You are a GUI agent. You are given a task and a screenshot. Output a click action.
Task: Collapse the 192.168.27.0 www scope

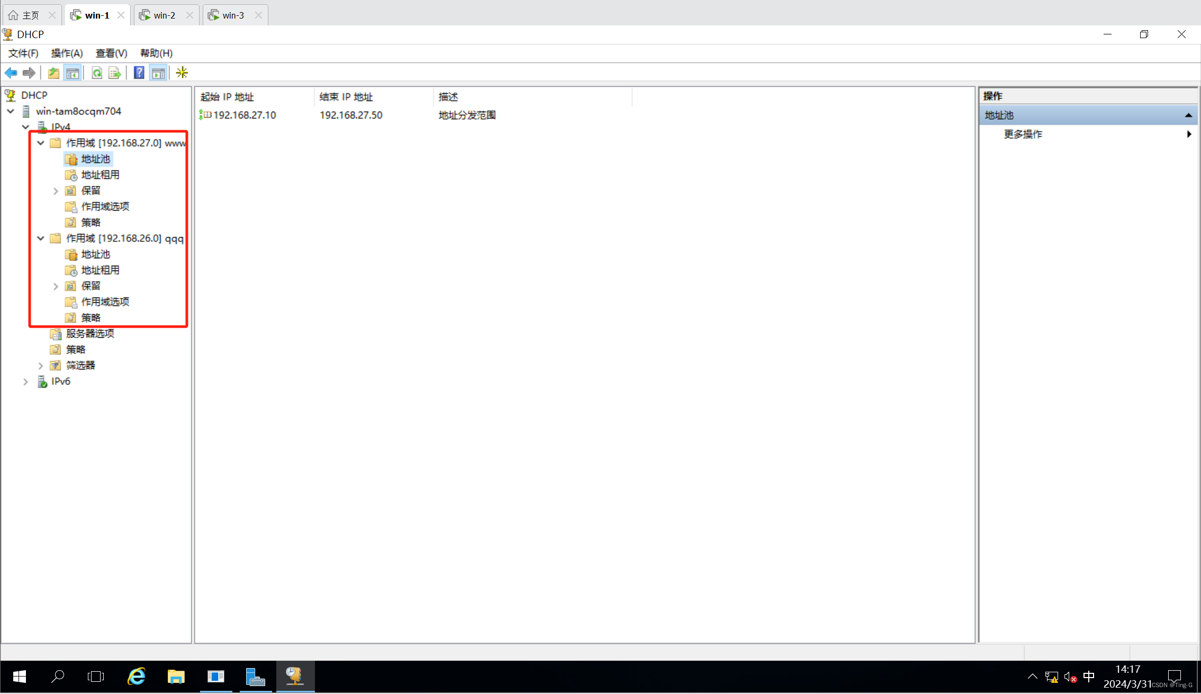[x=41, y=143]
